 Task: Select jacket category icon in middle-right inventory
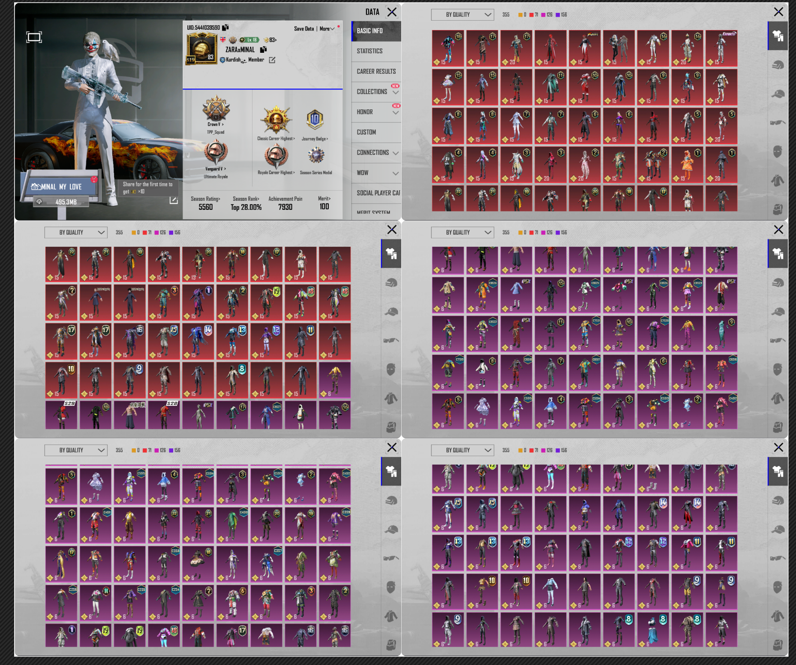tap(778, 398)
